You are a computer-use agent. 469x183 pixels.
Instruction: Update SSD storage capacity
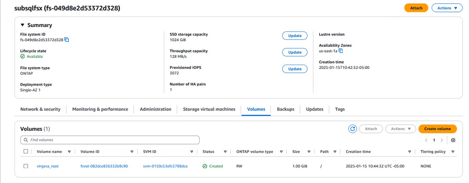click(295, 36)
